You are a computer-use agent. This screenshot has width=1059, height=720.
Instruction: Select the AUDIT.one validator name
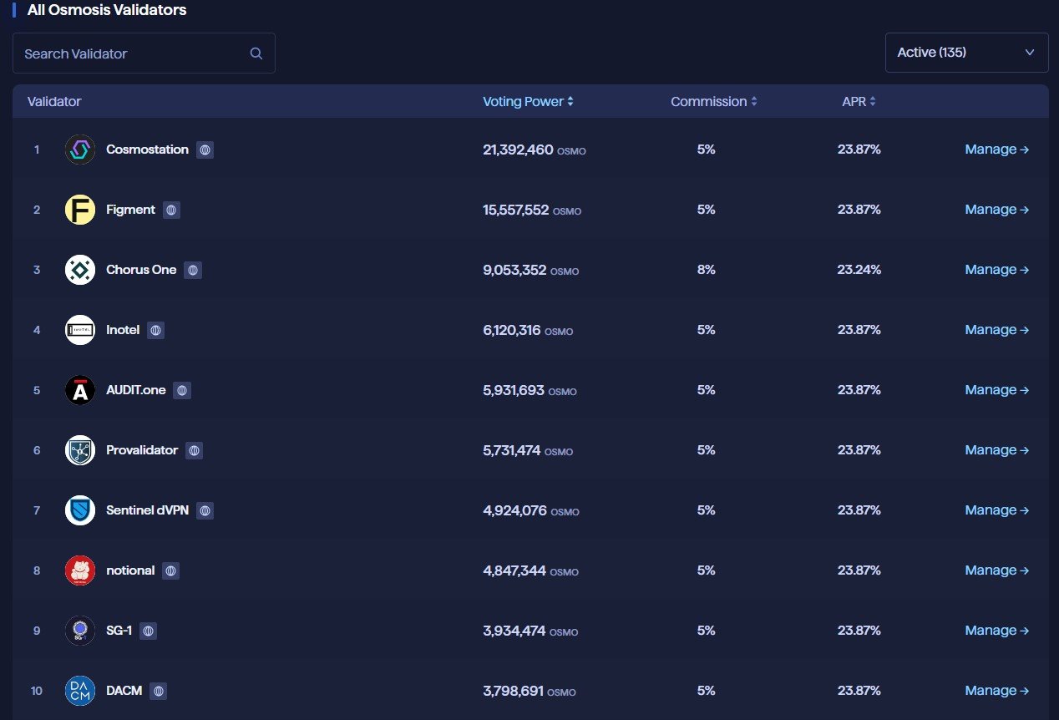(136, 390)
